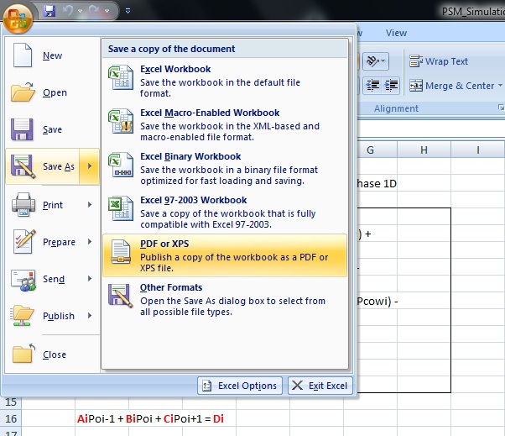Click the round Office Button logo
505x436 pixels.
[18, 18]
